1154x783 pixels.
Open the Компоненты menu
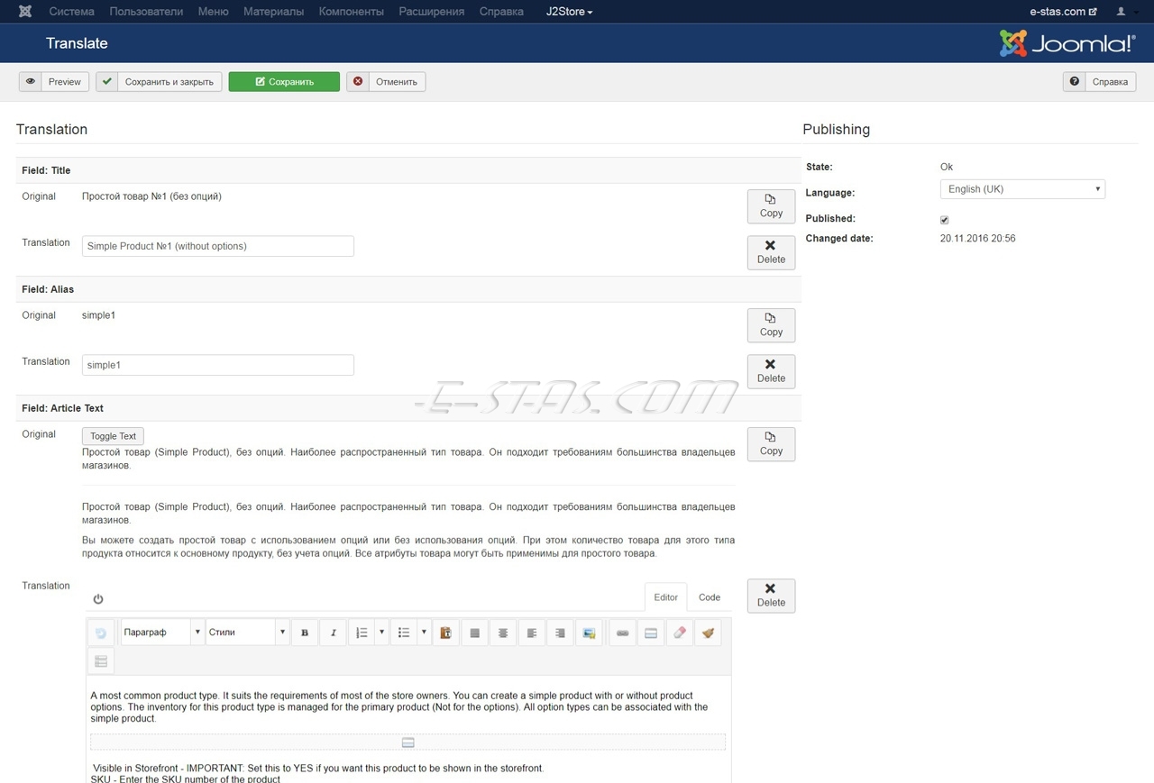[352, 12]
